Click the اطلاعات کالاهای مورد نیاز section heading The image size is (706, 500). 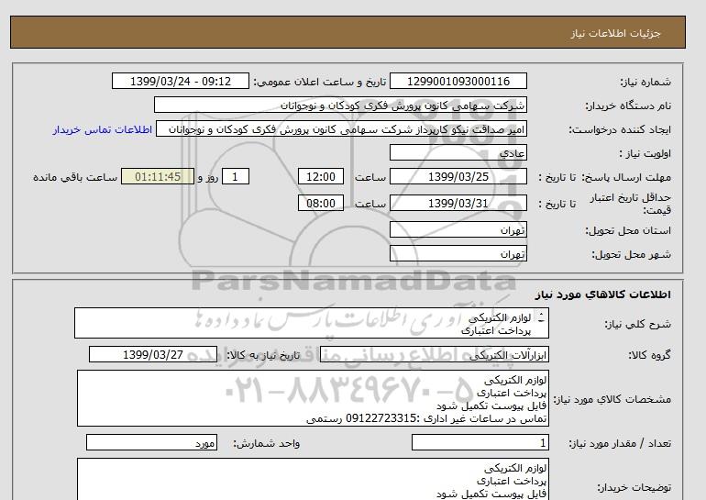click(603, 294)
